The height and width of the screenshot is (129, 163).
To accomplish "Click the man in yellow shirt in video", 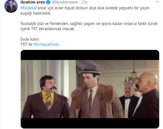I will click(46, 97).
